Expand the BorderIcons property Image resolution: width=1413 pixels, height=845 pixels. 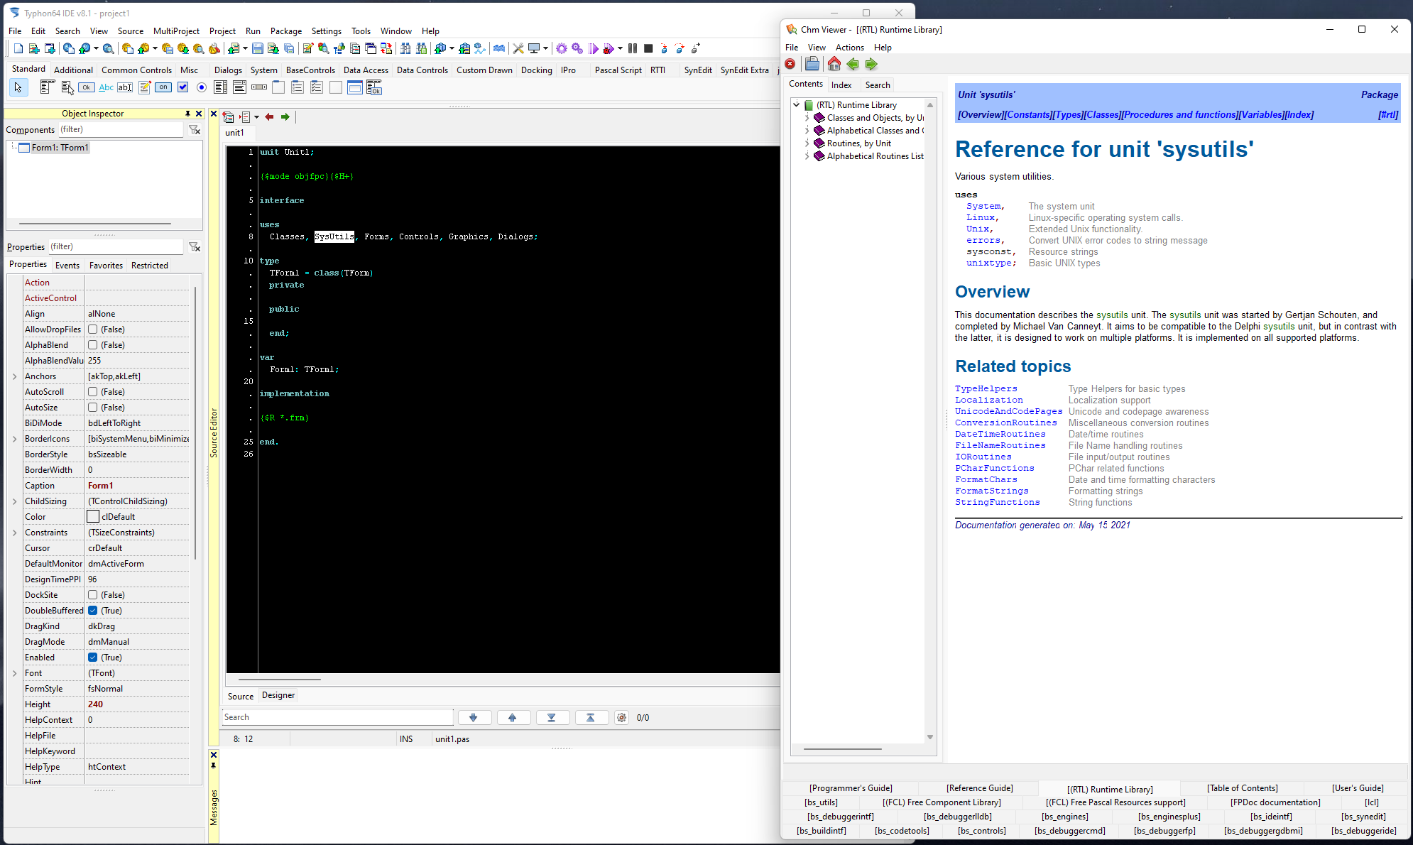(x=15, y=439)
